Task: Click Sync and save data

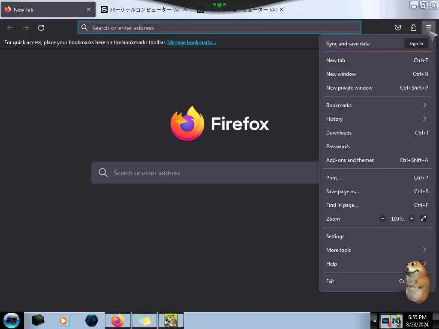Action: tap(348, 43)
